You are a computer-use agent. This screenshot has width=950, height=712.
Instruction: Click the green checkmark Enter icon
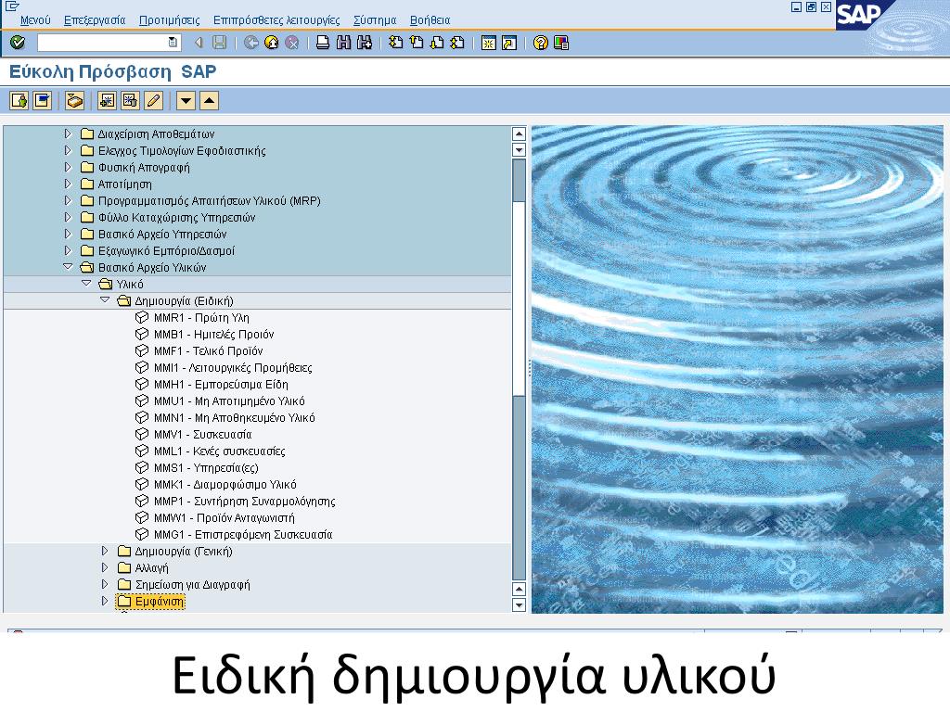pyautogui.click(x=18, y=43)
